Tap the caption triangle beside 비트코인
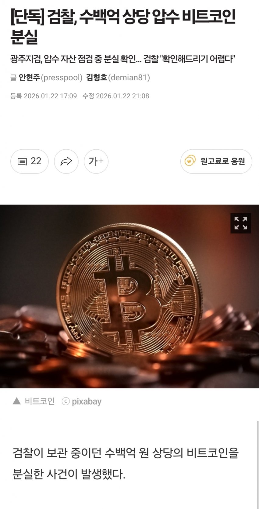This screenshot has width=259, height=509. (16, 401)
